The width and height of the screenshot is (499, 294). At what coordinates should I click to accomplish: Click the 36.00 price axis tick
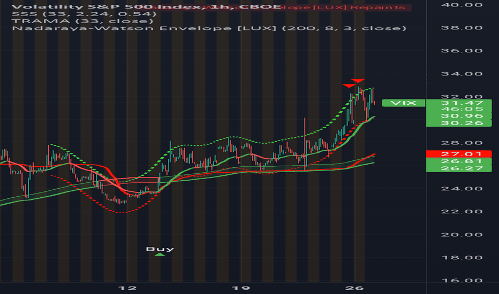(462, 51)
